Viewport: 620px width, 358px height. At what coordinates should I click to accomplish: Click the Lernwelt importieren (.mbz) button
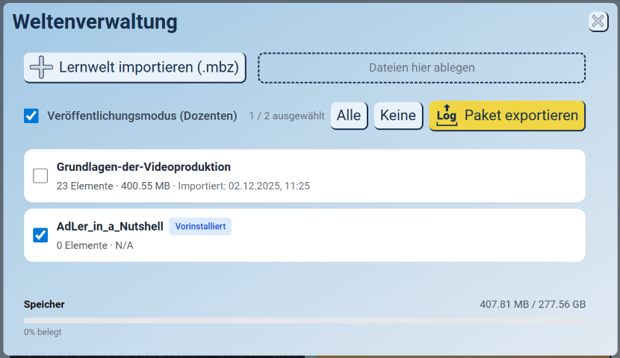click(135, 67)
